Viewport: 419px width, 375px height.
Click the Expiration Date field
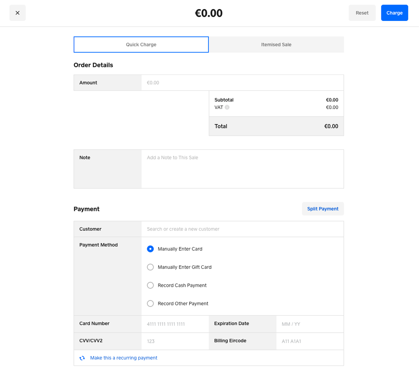coord(309,324)
